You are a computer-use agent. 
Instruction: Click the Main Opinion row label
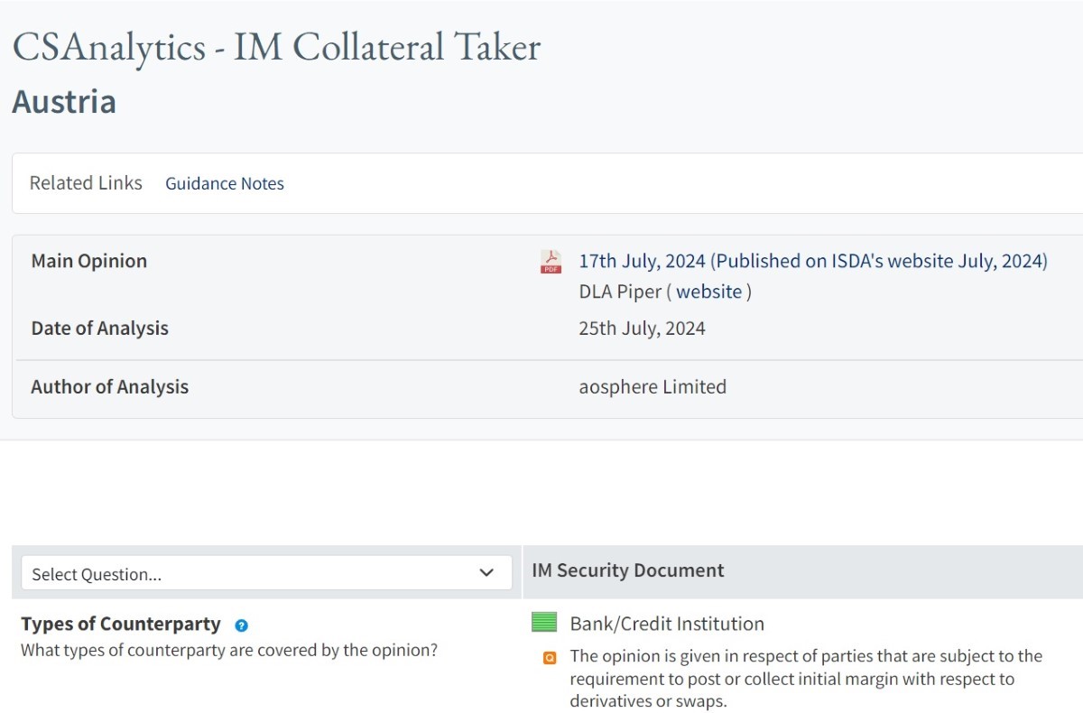[x=89, y=261]
